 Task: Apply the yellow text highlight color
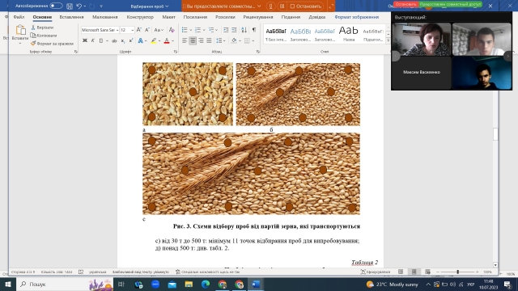tap(153, 40)
